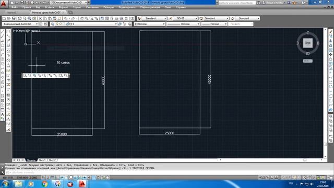Switch to the Лист2 layout tab
The image size is (334, 188).
(x=52, y=160)
